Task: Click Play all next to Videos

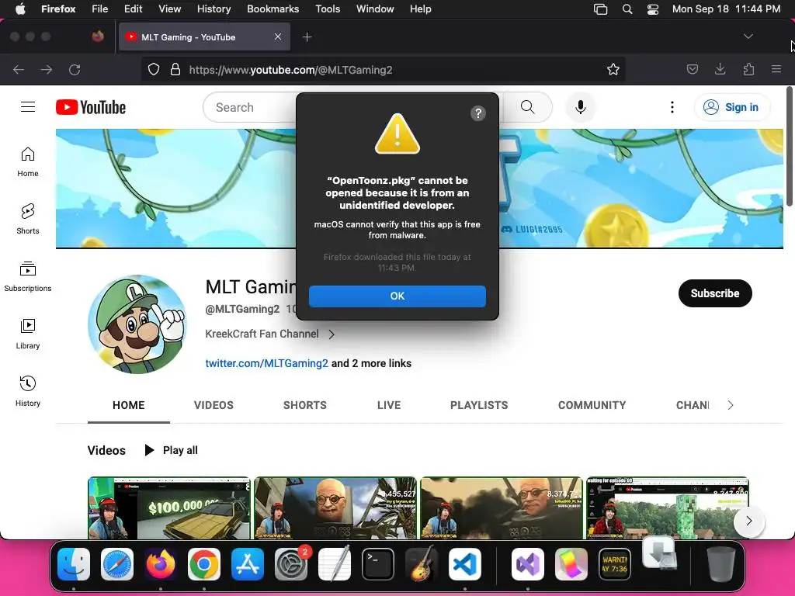Action: tap(172, 450)
